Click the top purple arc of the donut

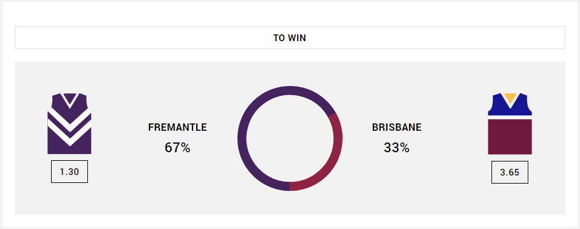[290, 91]
